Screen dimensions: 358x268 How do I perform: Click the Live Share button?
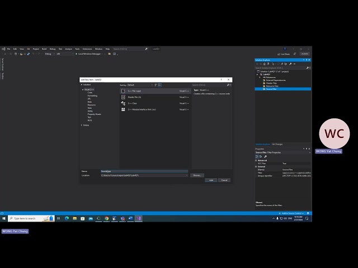pos(284,54)
